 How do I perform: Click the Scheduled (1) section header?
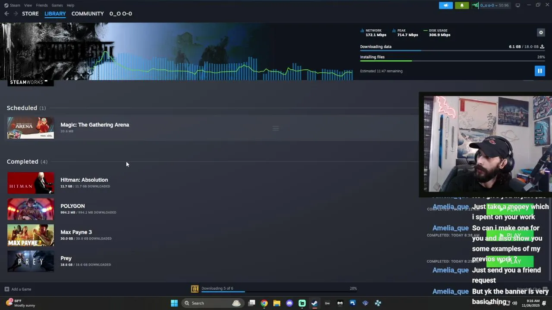(x=26, y=108)
